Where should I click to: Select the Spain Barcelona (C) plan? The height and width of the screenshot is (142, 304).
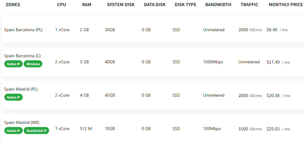point(22,56)
